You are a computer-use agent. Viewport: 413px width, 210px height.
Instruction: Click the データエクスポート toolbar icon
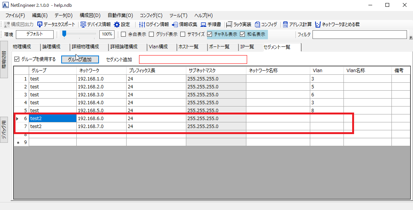click(x=40, y=25)
